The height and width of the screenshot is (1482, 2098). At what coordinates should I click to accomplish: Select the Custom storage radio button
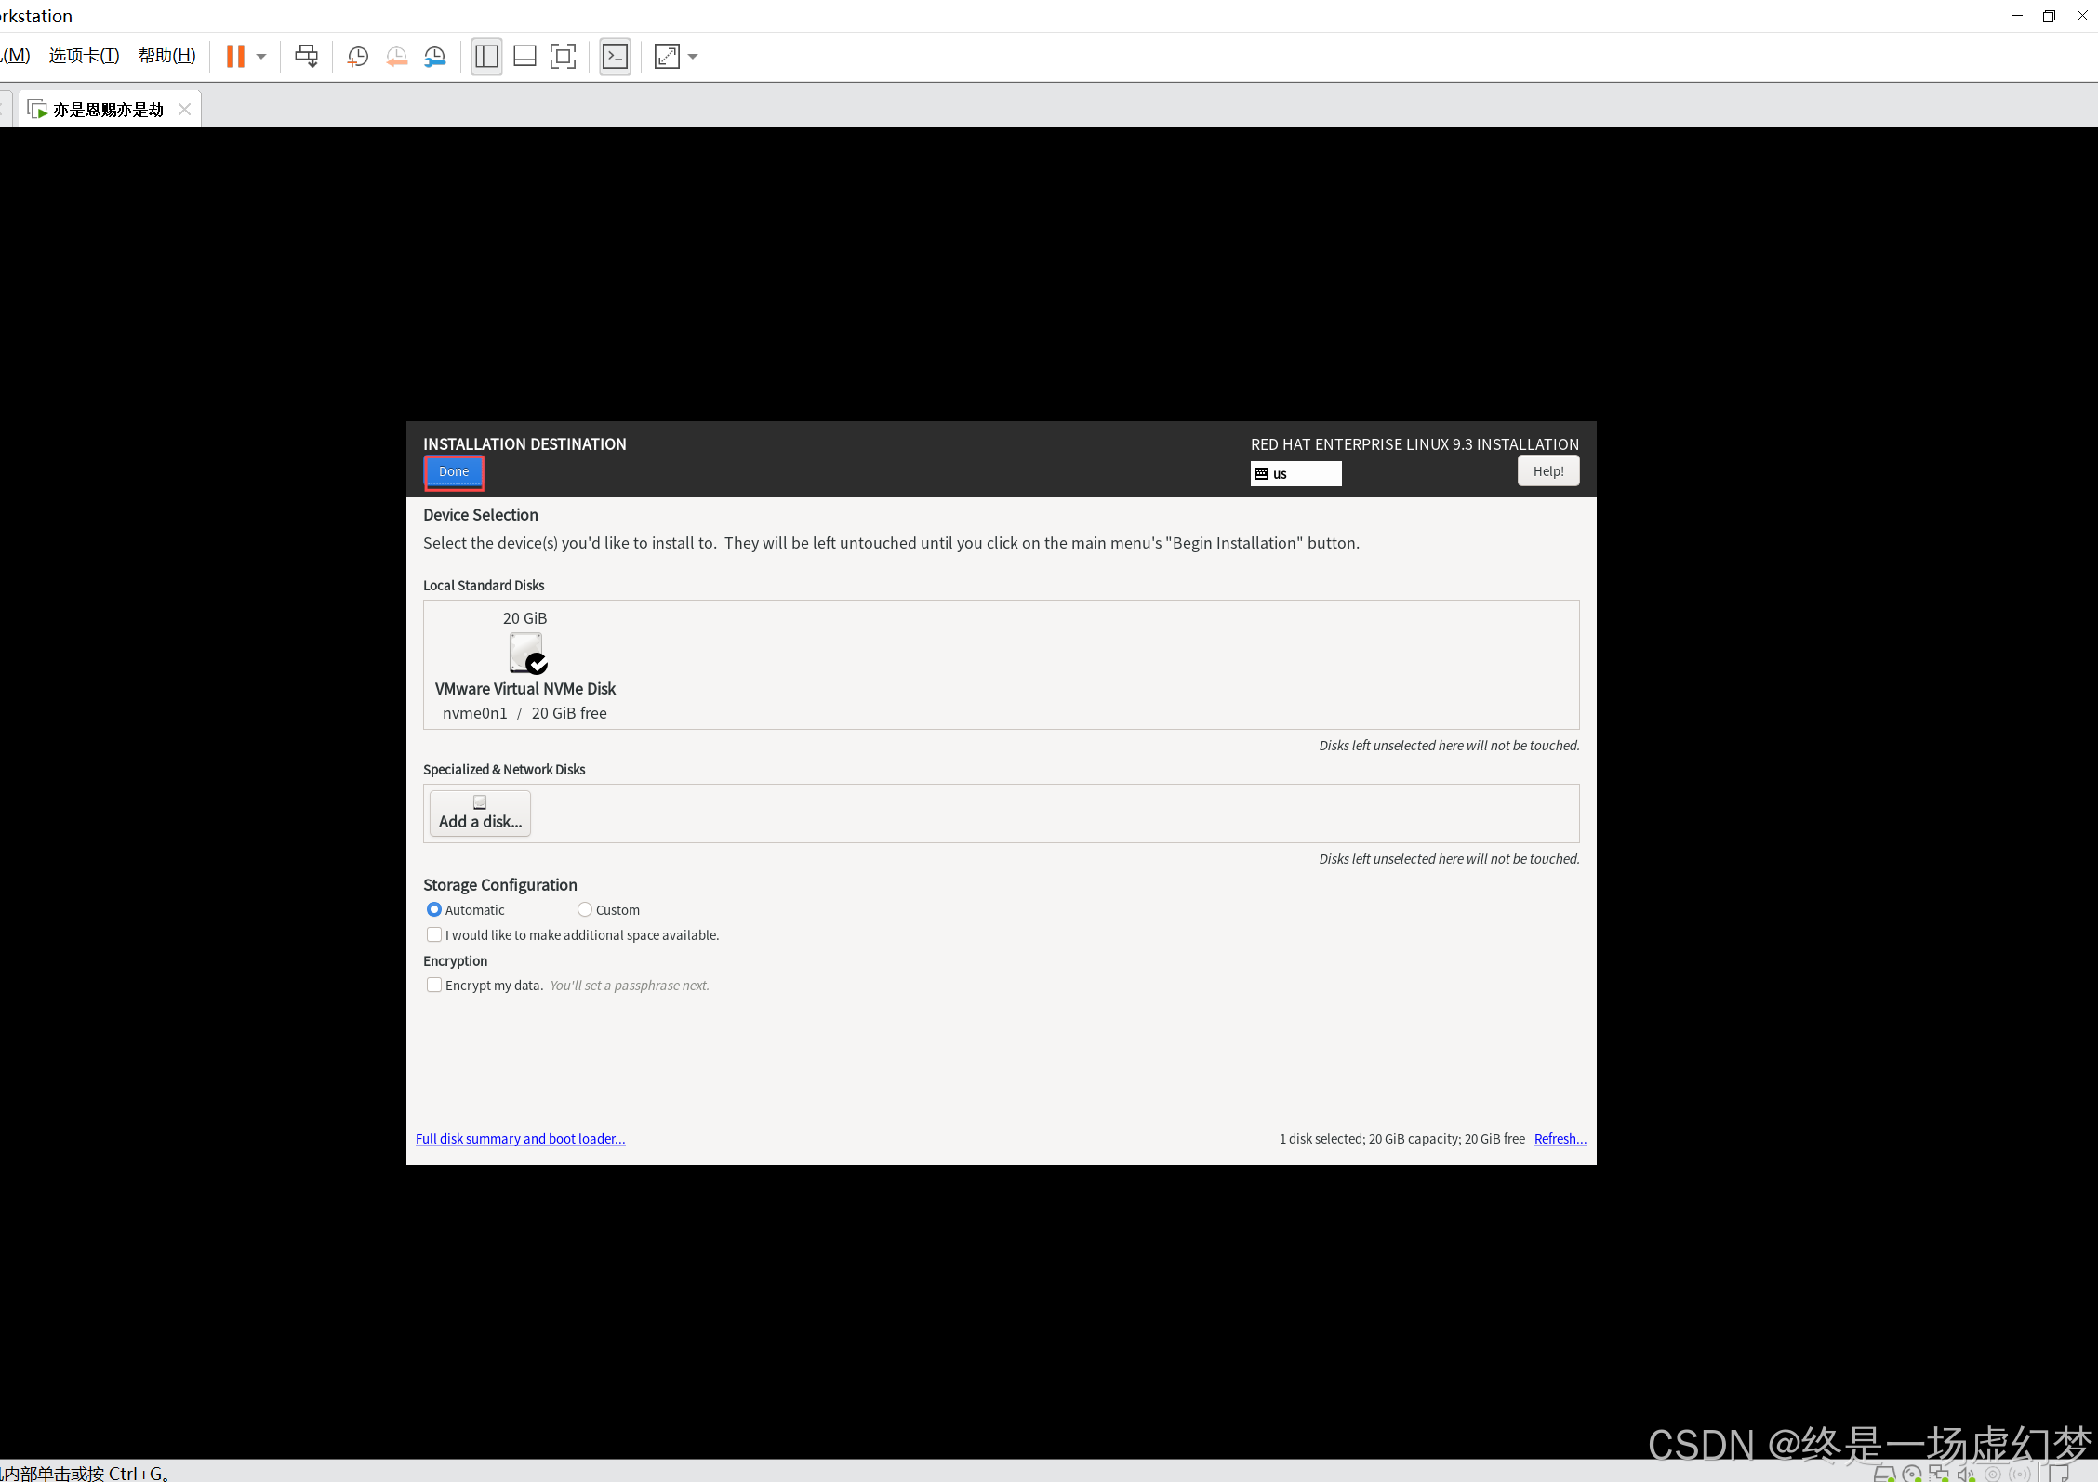point(585,909)
